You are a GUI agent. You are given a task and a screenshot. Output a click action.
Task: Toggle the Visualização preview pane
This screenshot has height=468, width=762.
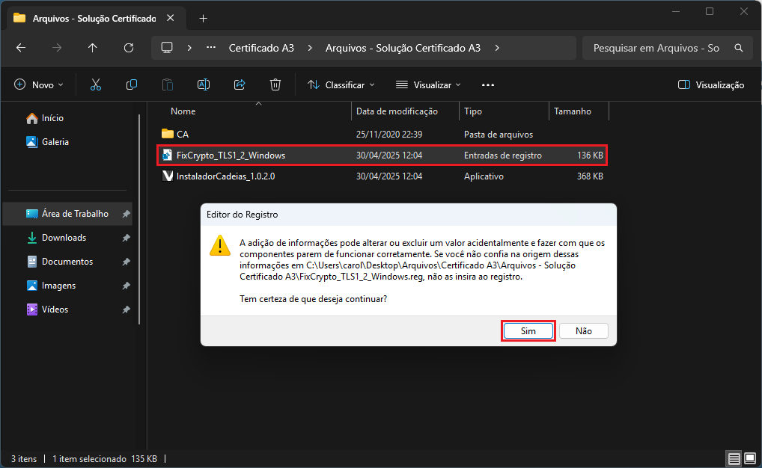(710, 85)
